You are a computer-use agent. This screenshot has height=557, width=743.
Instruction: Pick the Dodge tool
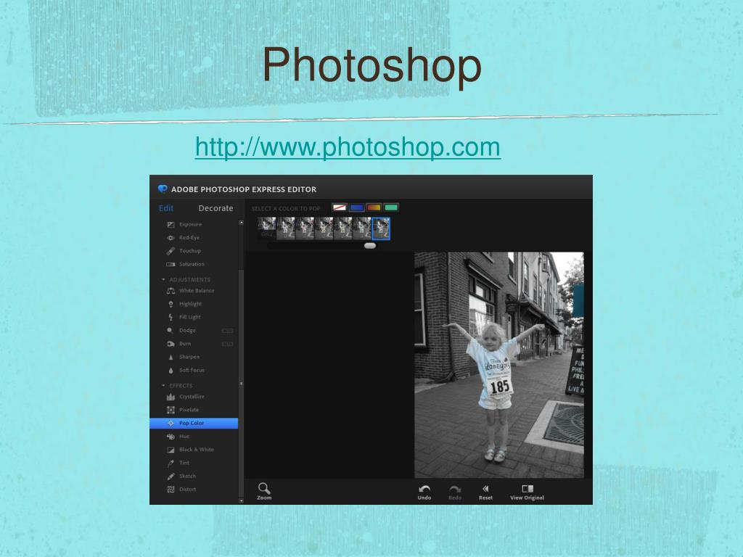[181, 331]
